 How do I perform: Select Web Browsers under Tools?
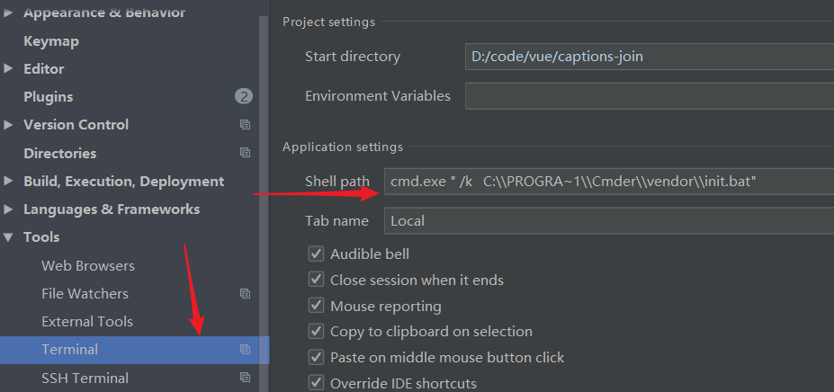click(88, 266)
